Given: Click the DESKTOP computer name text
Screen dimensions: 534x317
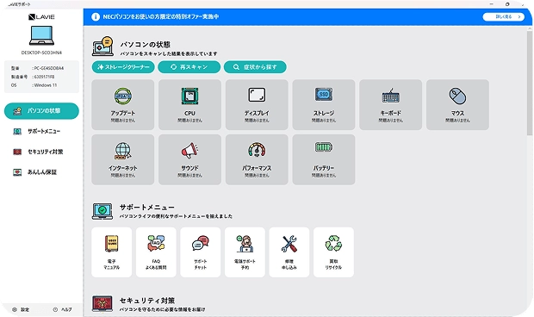Looking at the screenshot, I should 41,53.
